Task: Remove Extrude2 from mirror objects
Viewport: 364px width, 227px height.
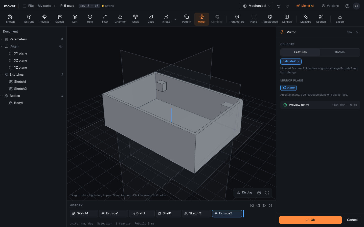Action: [298, 62]
